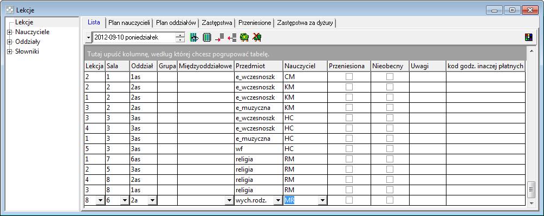Open the Plan nauczycieli tab
Viewport: 544px width, 216px height.
coord(129,23)
